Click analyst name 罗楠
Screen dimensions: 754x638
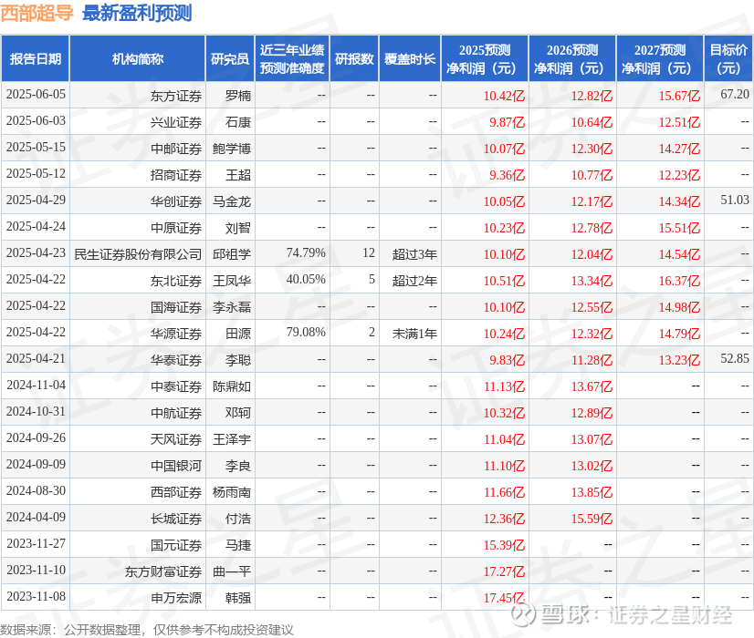(238, 96)
